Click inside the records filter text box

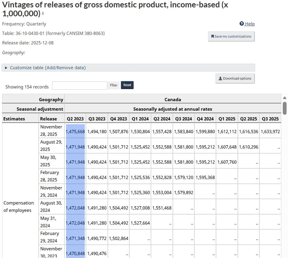tap(79, 85)
